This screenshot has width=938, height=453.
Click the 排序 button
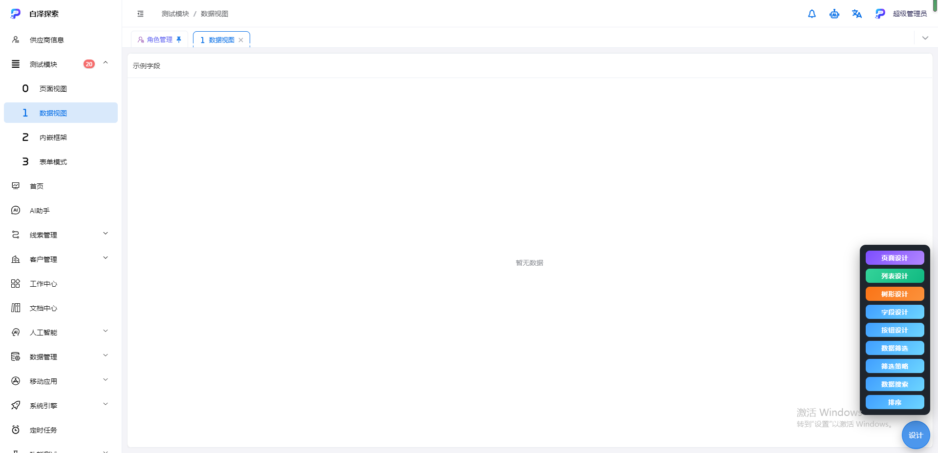[x=895, y=402]
